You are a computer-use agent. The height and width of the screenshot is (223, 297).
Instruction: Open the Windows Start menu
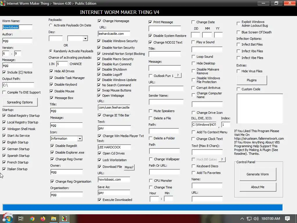(x=8, y=218)
